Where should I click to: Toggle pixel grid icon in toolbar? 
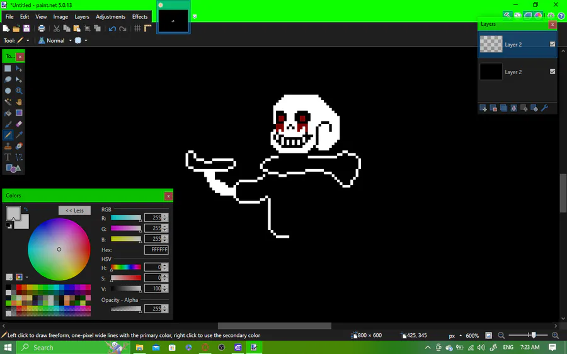[137, 28]
